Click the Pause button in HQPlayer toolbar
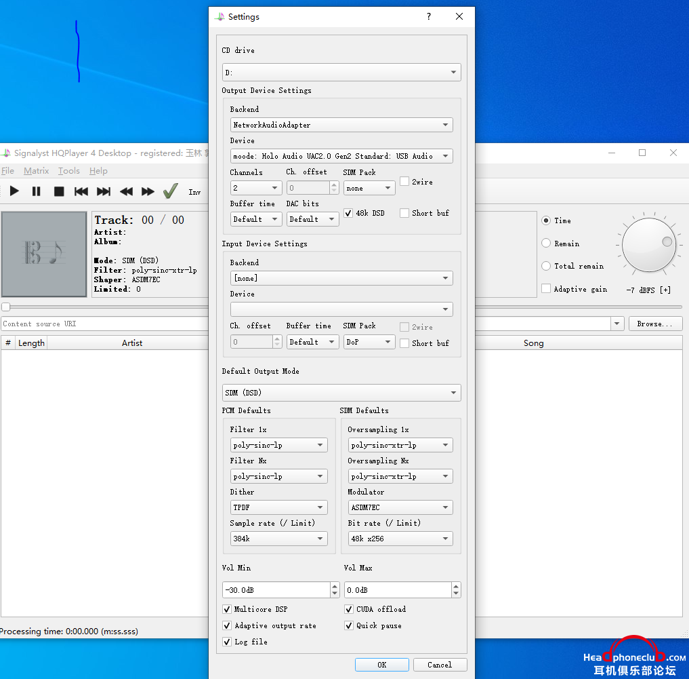 (37, 191)
